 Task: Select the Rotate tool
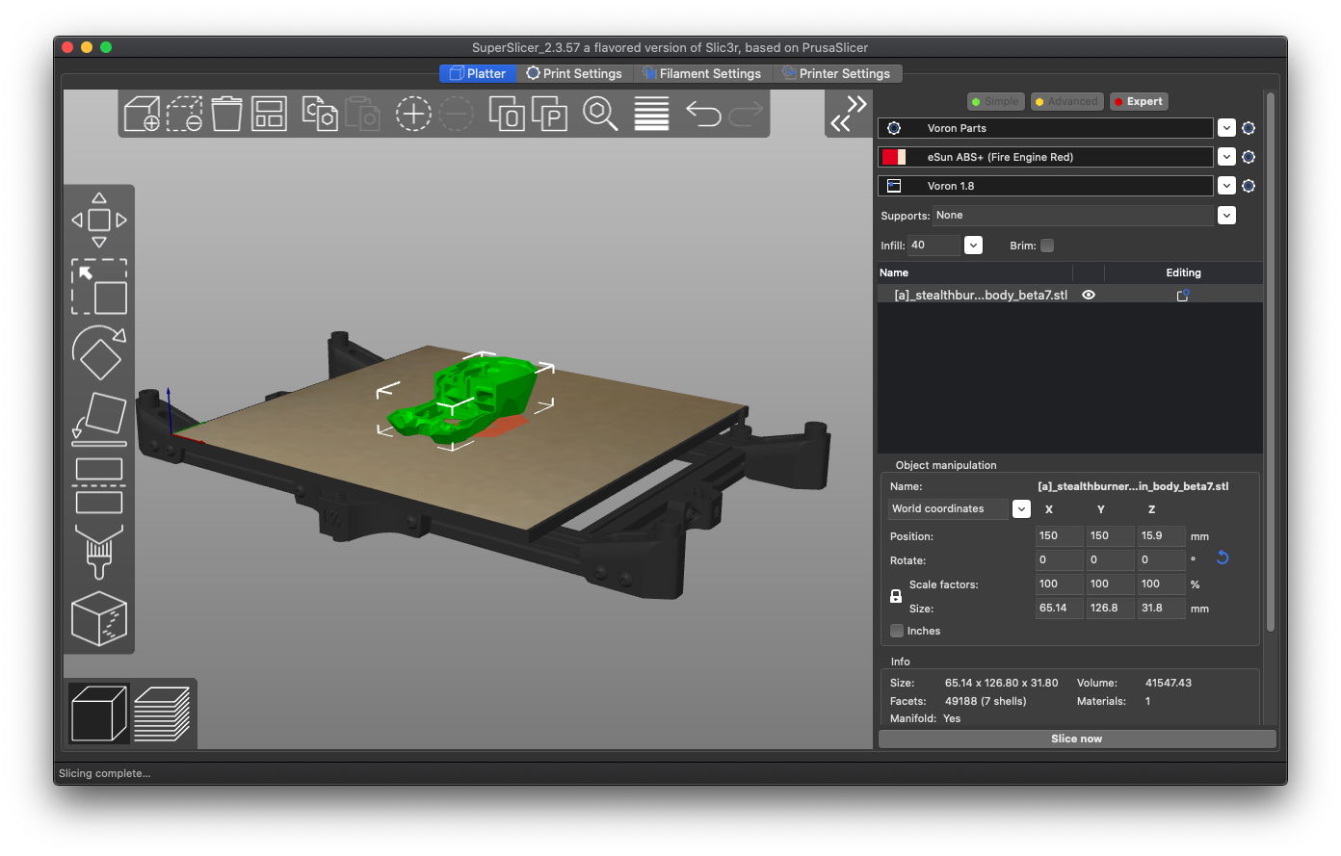pos(99,352)
